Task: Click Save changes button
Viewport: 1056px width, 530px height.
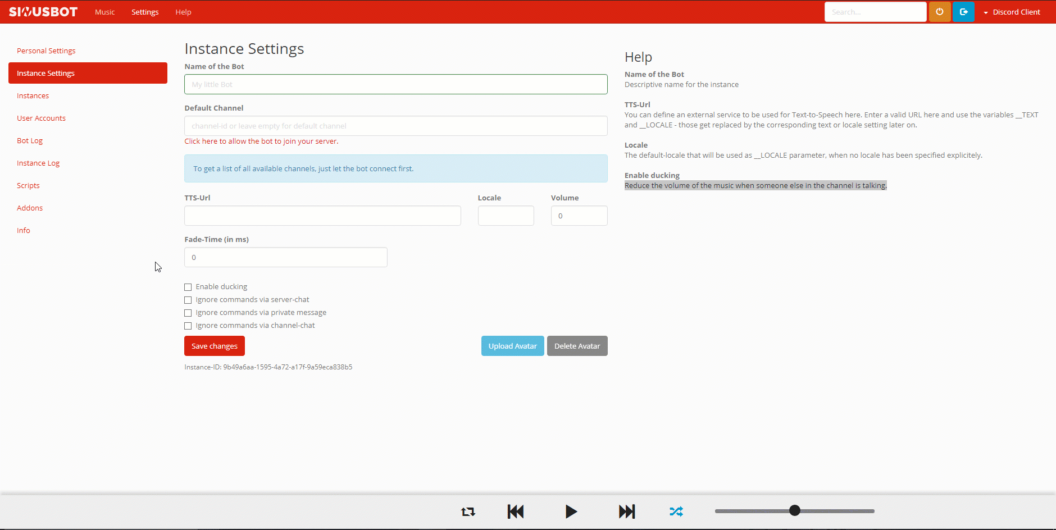Action: coord(215,346)
